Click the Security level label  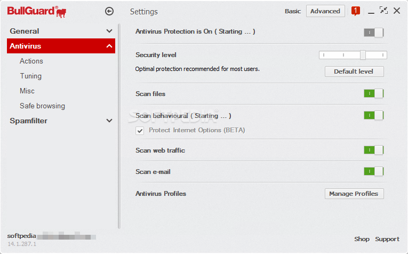[x=156, y=55]
